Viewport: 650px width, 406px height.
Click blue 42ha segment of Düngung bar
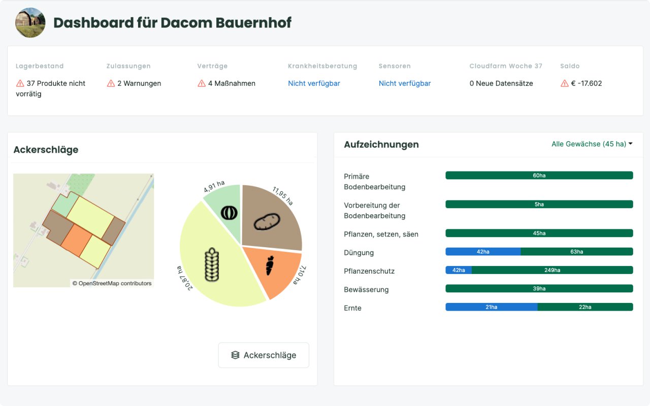tap(483, 251)
